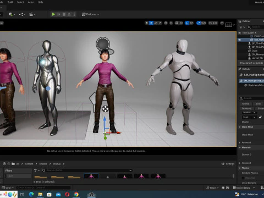Open the Blueprints dropdown in main toolbar

pos(22,14)
